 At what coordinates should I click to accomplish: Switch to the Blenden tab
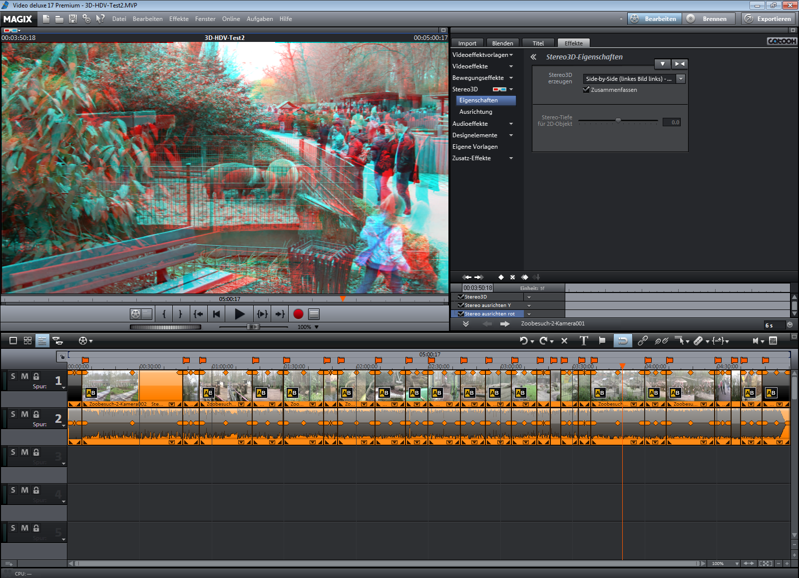pos(502,43)
